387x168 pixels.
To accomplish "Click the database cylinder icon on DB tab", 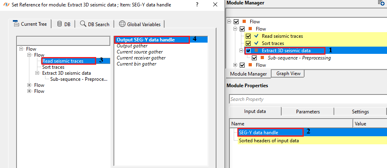I will (60, 24).
